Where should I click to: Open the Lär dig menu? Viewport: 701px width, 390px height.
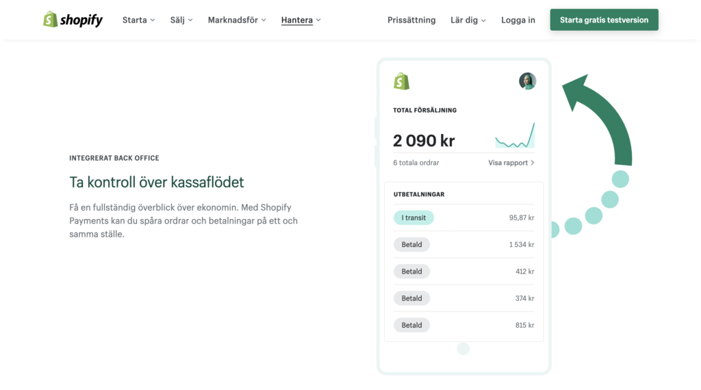[468, 20]
